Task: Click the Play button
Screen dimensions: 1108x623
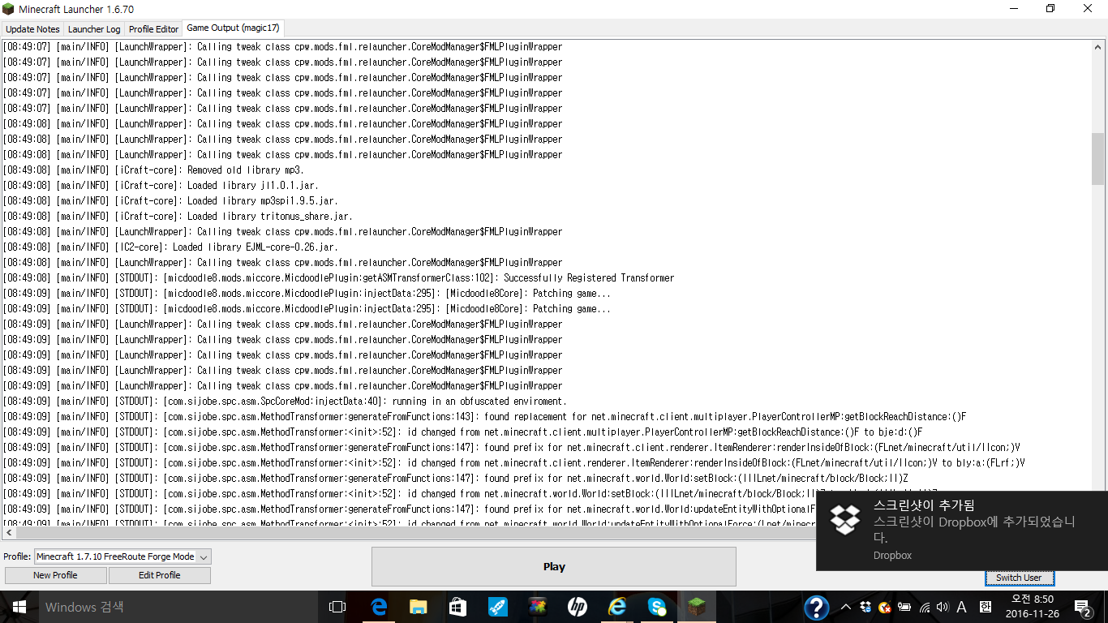Action: pos(554,566)
